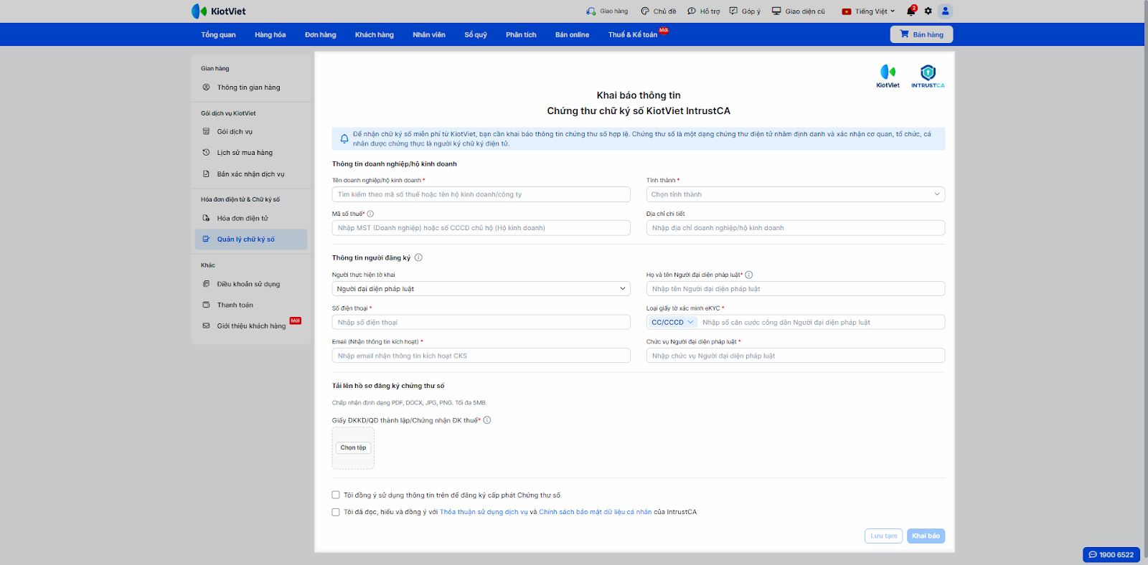Focus the Tên doanh nghiệp/hộ kinh doanh search field

(x=481, y=194)
